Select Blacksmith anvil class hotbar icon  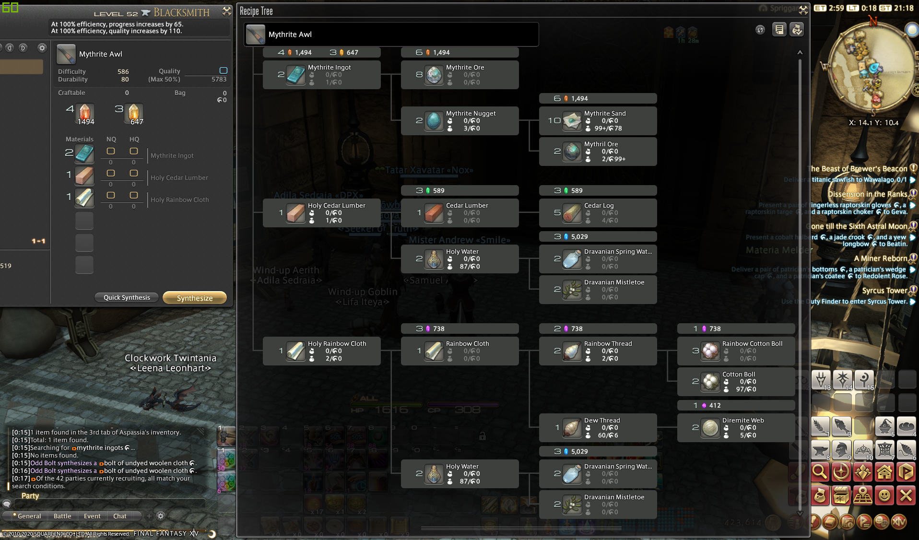(x=821, y=450)
